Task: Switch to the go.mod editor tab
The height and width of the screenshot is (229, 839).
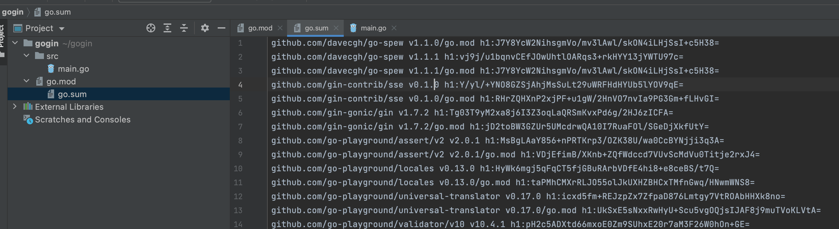Action: click(260, 28)
